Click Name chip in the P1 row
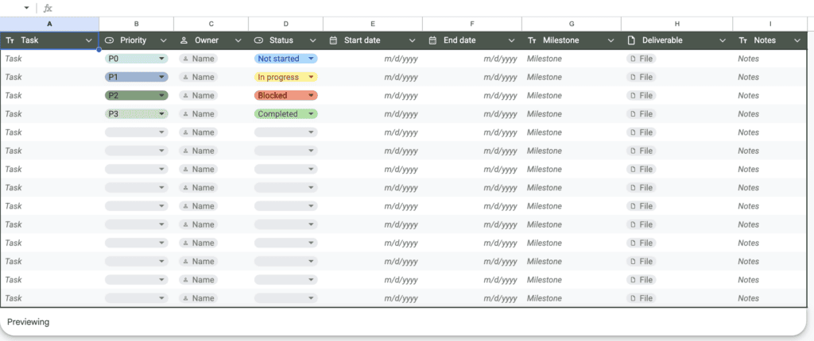This screenshot has height=341, width=814. click(x=199, y=77)
